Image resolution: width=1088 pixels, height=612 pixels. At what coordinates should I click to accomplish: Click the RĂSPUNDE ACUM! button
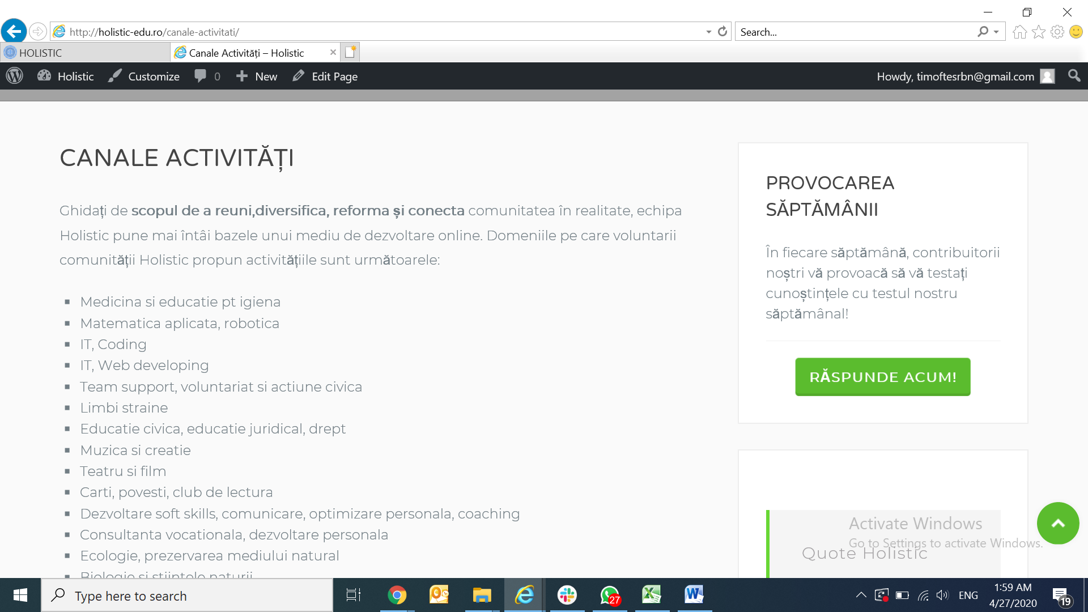[882, 377]
